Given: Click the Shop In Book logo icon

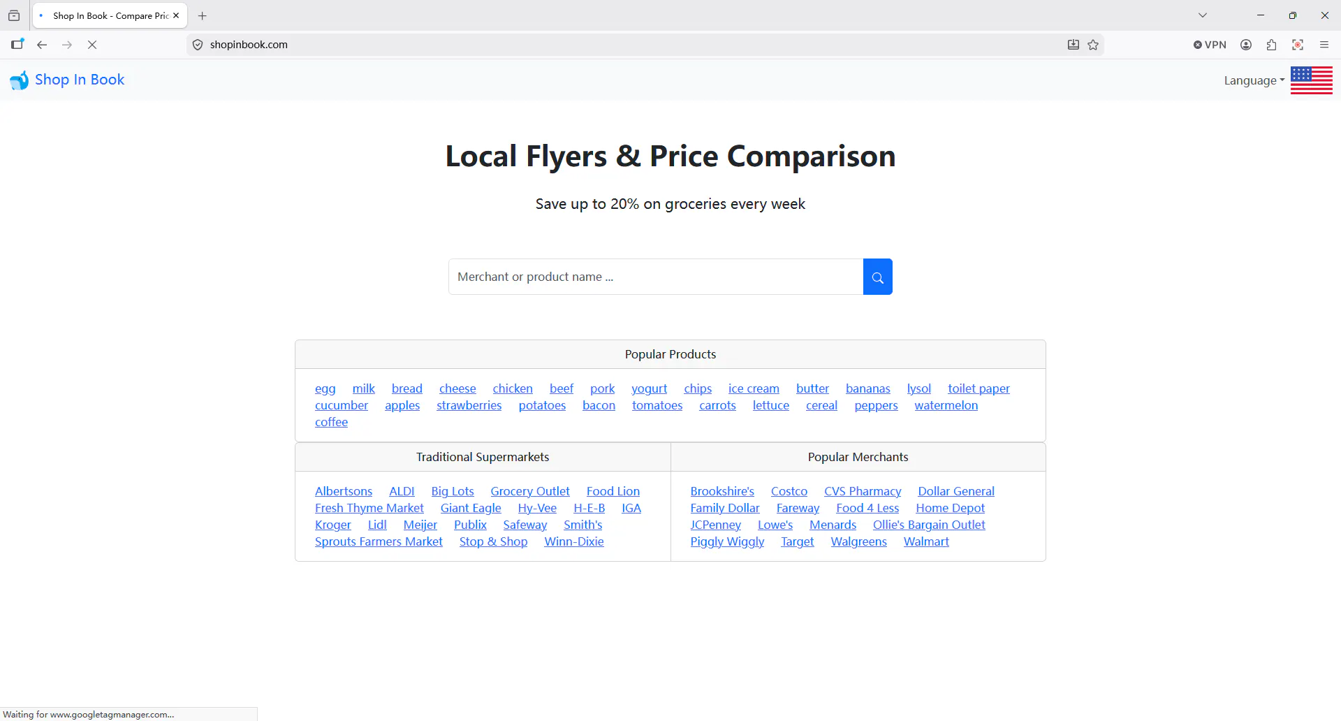Looking at the screenshot, I should point(19,80).
